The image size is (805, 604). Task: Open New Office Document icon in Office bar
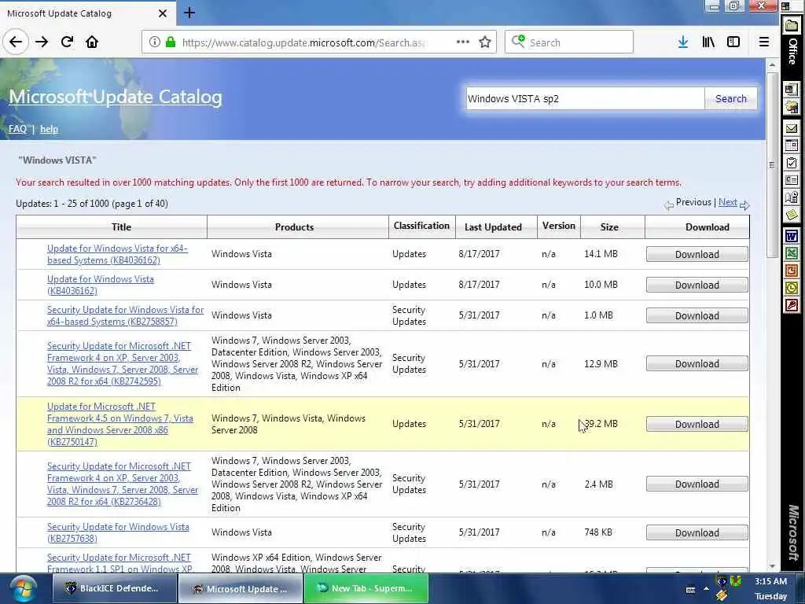(x=792, y=90)
